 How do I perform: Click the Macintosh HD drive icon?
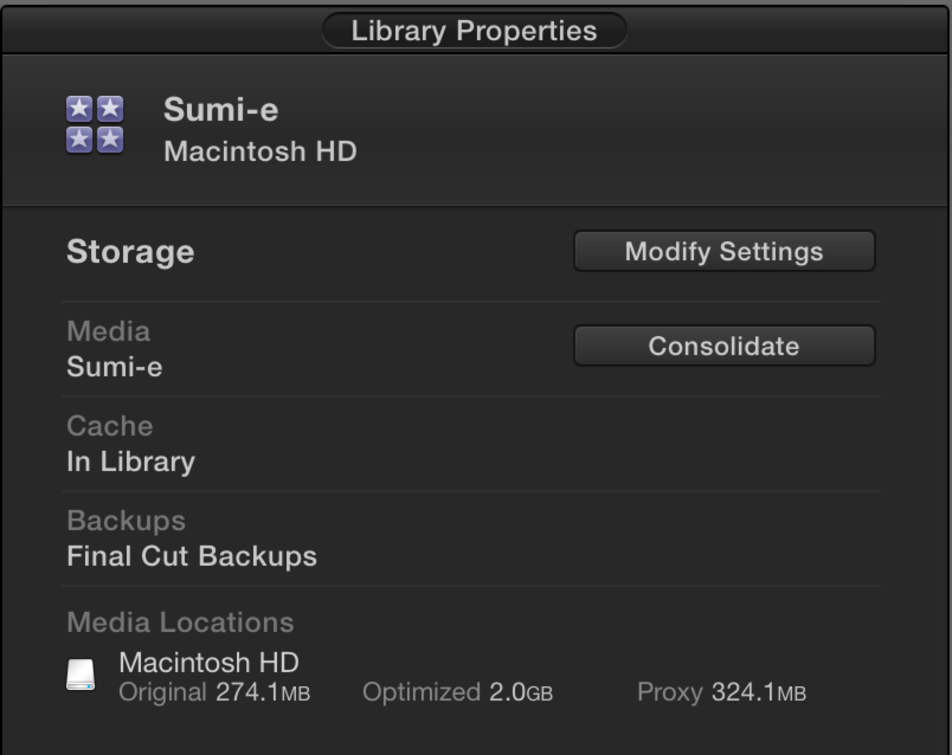81,674
